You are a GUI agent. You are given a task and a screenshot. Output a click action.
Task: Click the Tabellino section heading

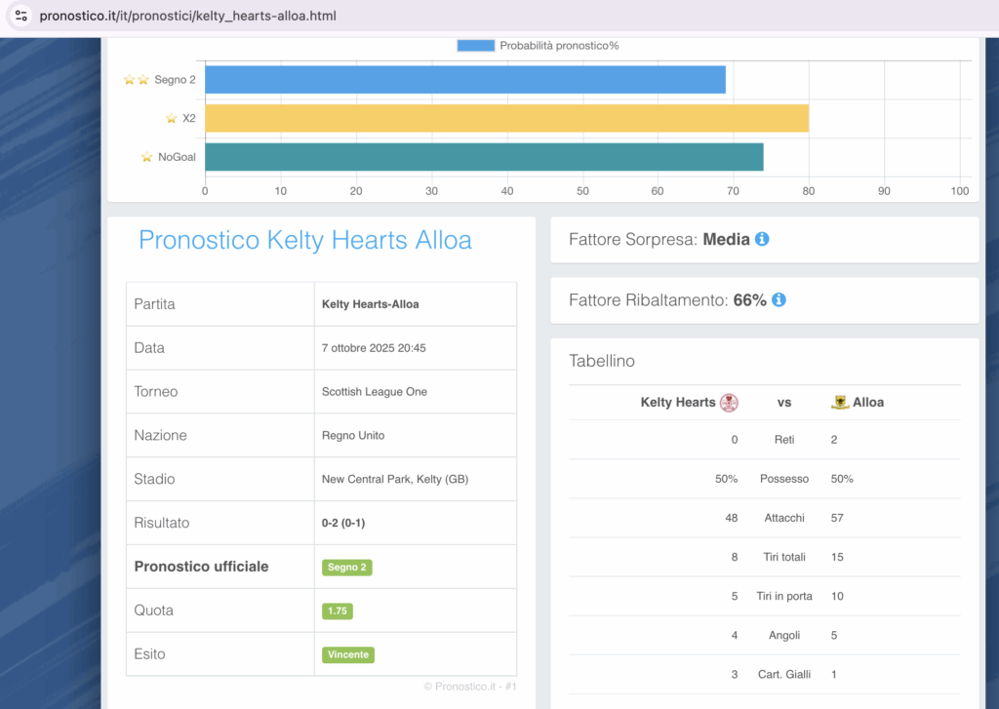point(602,361)
